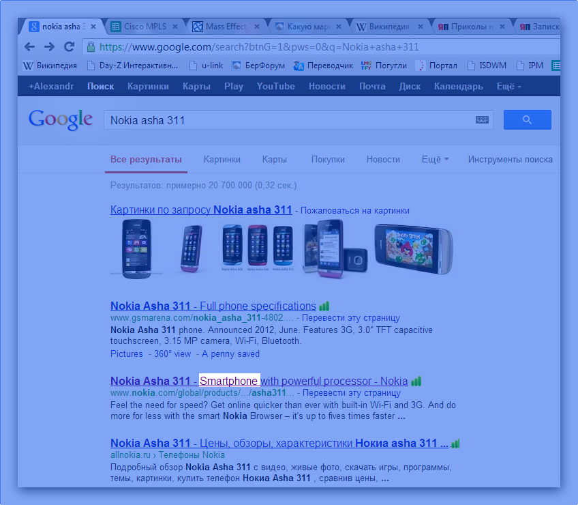Viewport: 578px width, 505px height.
Task: Click the green rating bars beside Nokia official result
Action: pos(416,381)
